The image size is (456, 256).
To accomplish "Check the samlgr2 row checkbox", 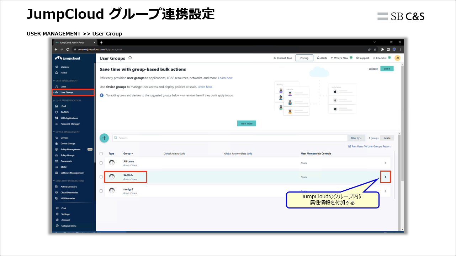I will (x=101, y=191).
